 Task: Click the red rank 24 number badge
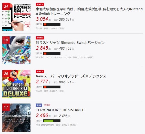click(6, 6)
